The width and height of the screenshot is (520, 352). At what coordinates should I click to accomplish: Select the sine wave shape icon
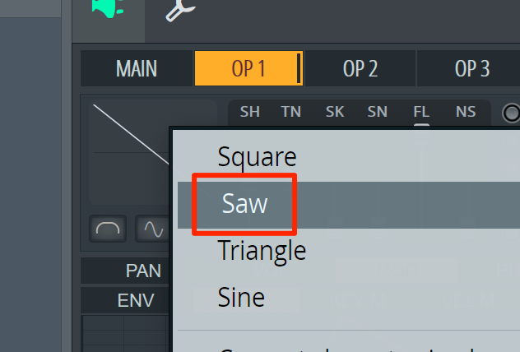(152, 229)
